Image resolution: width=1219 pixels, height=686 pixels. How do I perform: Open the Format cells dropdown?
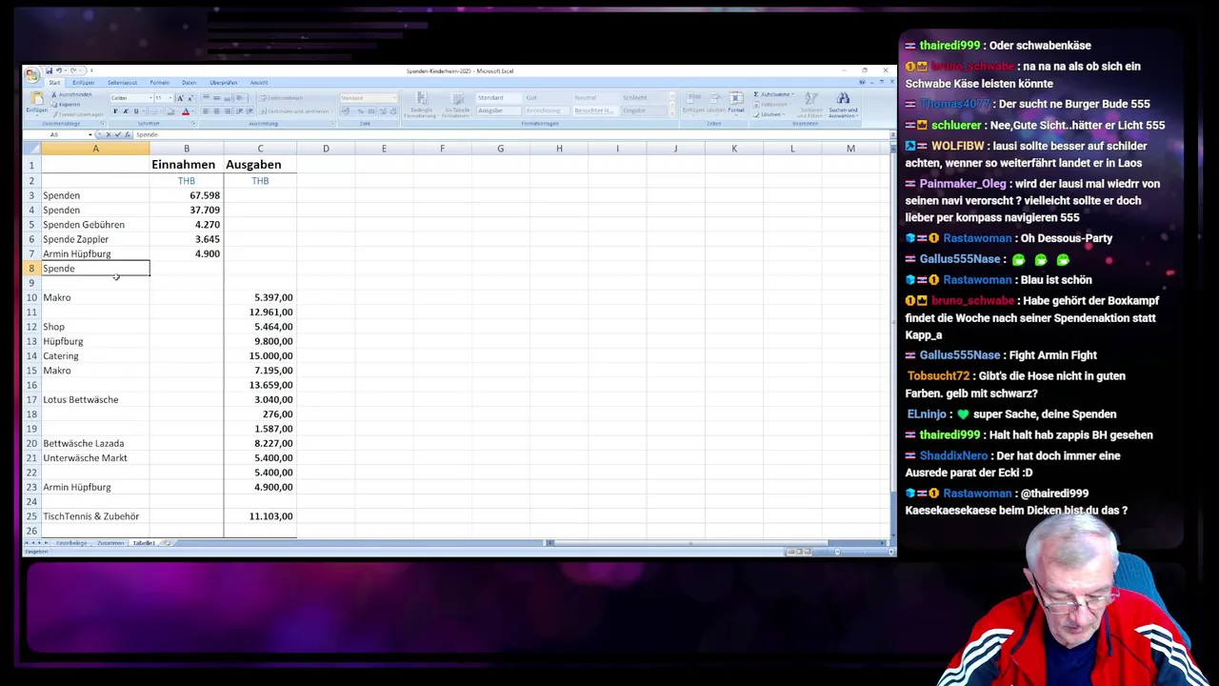coord(736,103)
